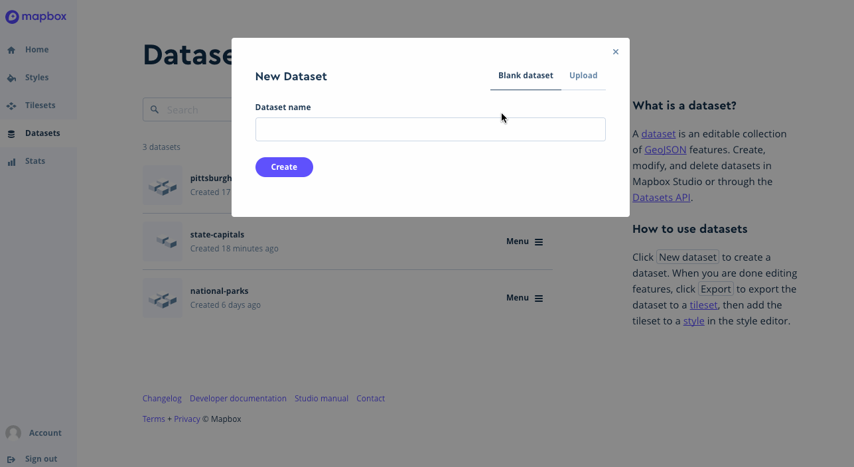Open Menu for state-capitals dataset
Viewport: 854px width, 467px height.
(525, 241)
